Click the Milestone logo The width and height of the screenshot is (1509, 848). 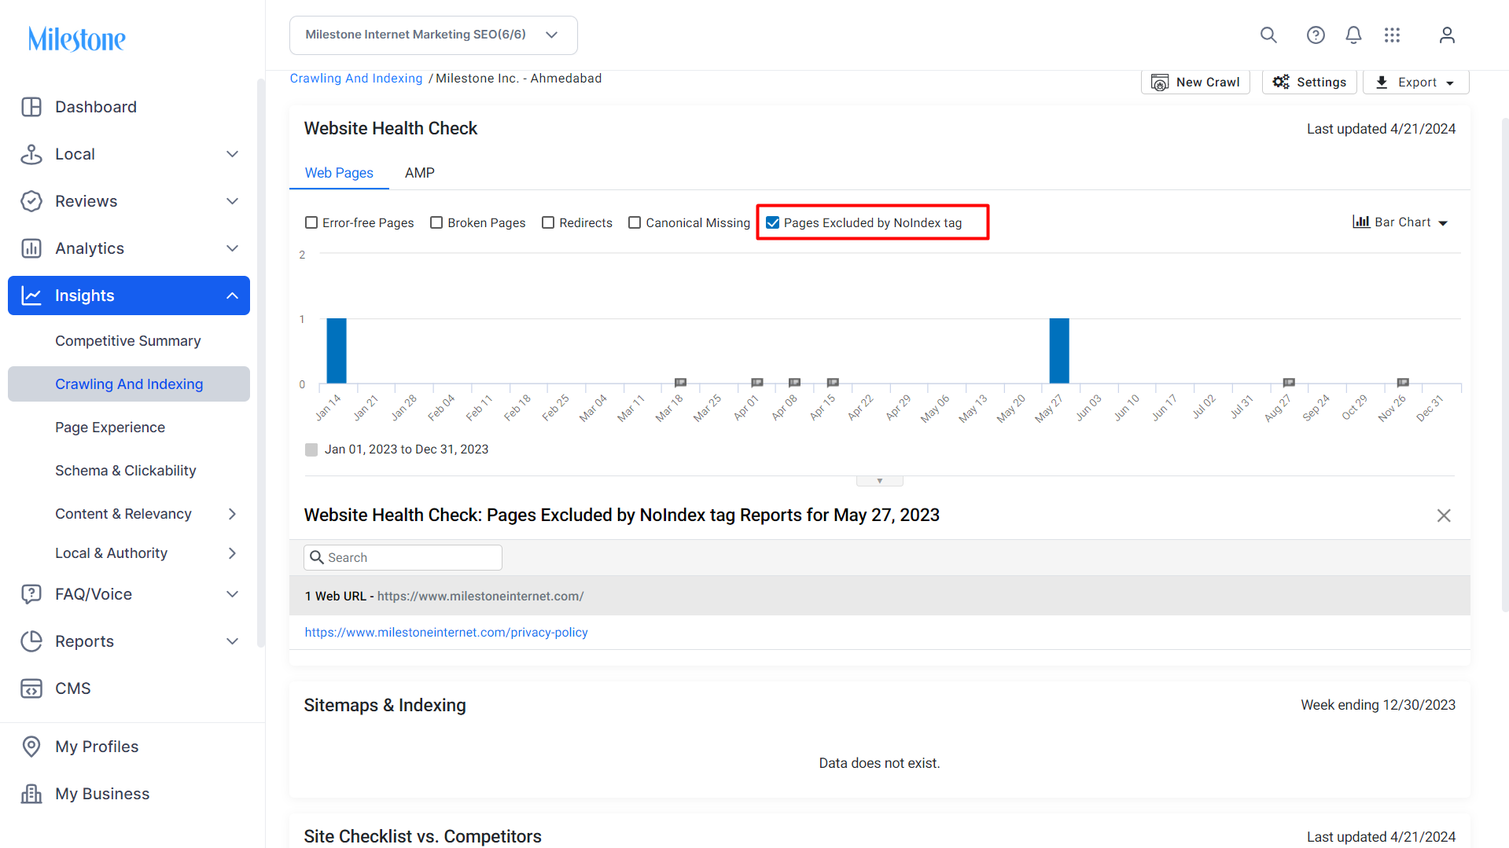(76, 39)
